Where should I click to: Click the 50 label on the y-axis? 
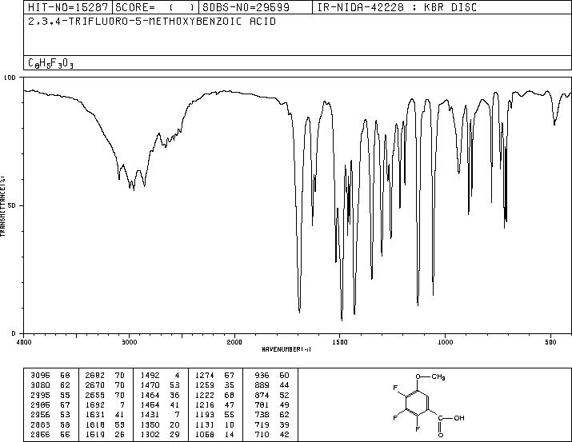12,205
